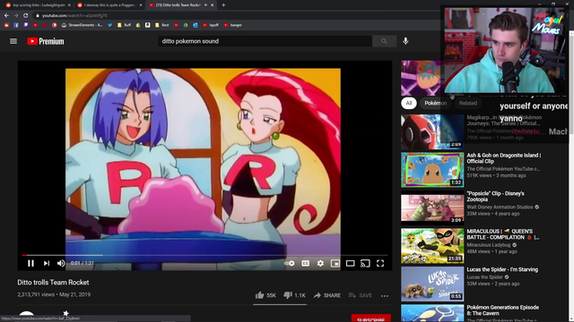This screenshot has width=574, height=322.
Task: Open the layoff YouTube bookmark
Action: (x=211, y=25)
